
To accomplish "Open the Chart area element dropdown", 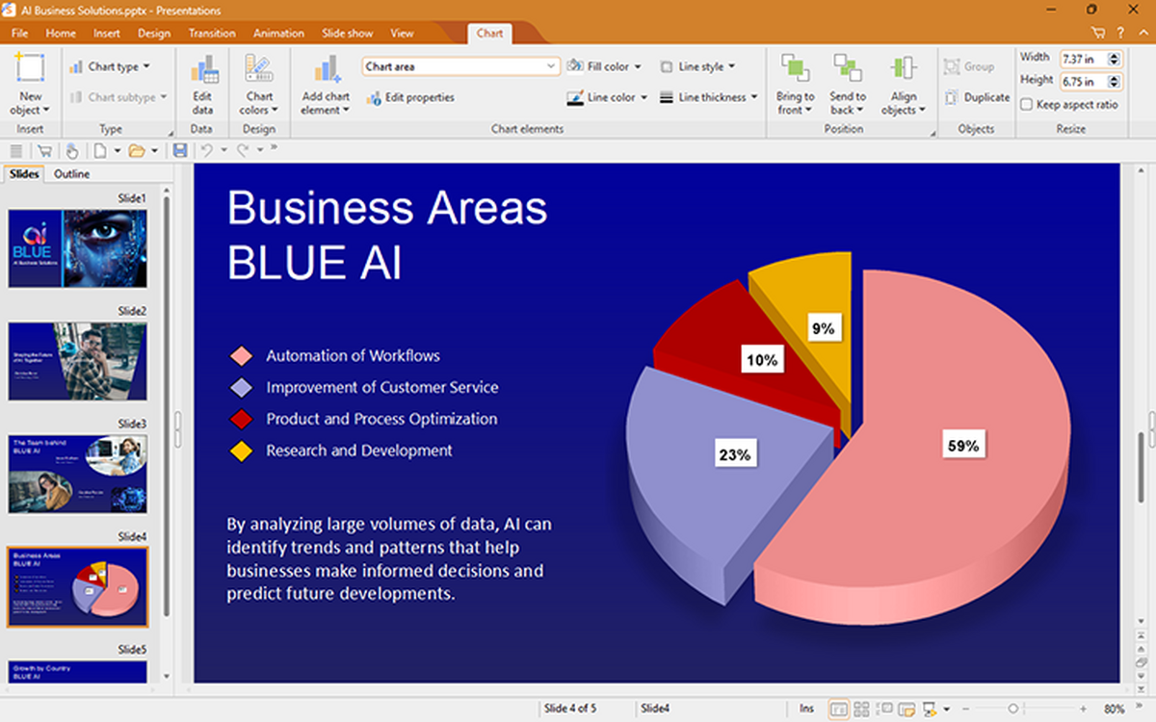I will [x=551, y=66].
